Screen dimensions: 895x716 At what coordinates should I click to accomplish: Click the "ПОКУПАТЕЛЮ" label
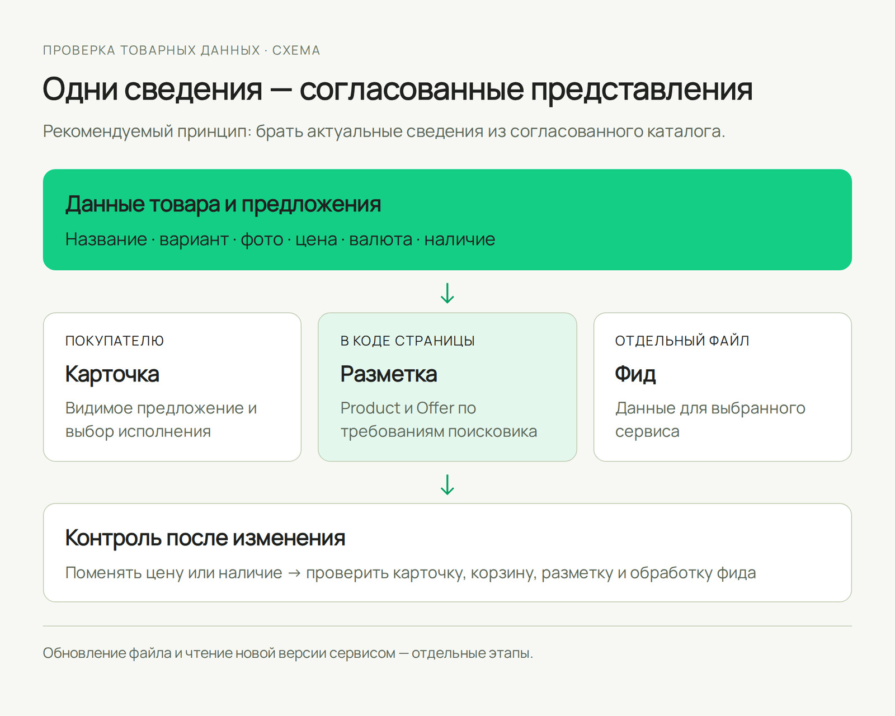[115, 341]
